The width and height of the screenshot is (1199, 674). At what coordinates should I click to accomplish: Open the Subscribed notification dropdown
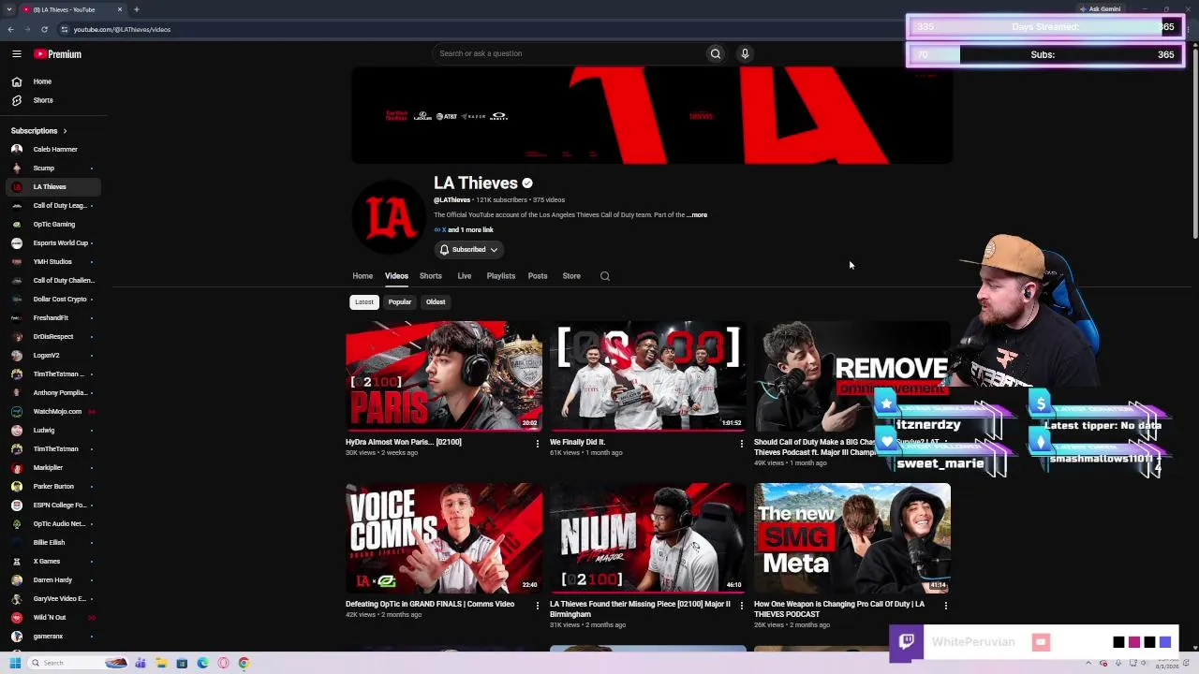[468, 250]
